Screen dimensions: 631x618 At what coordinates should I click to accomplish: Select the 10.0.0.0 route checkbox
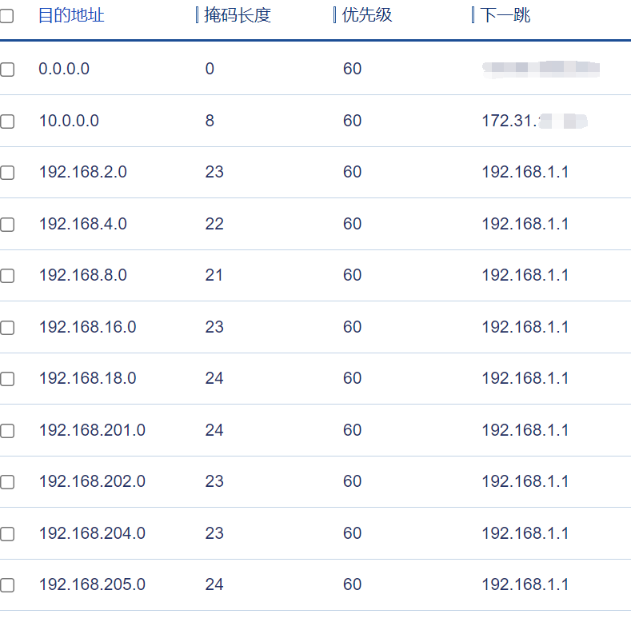[7, 122]
